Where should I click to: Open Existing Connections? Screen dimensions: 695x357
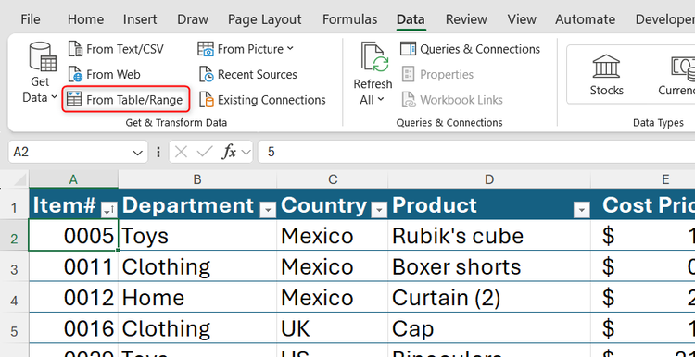tap(262, 100)
